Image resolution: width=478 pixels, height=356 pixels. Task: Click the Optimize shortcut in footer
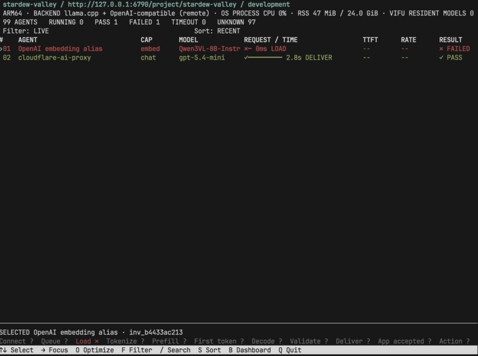95,350
